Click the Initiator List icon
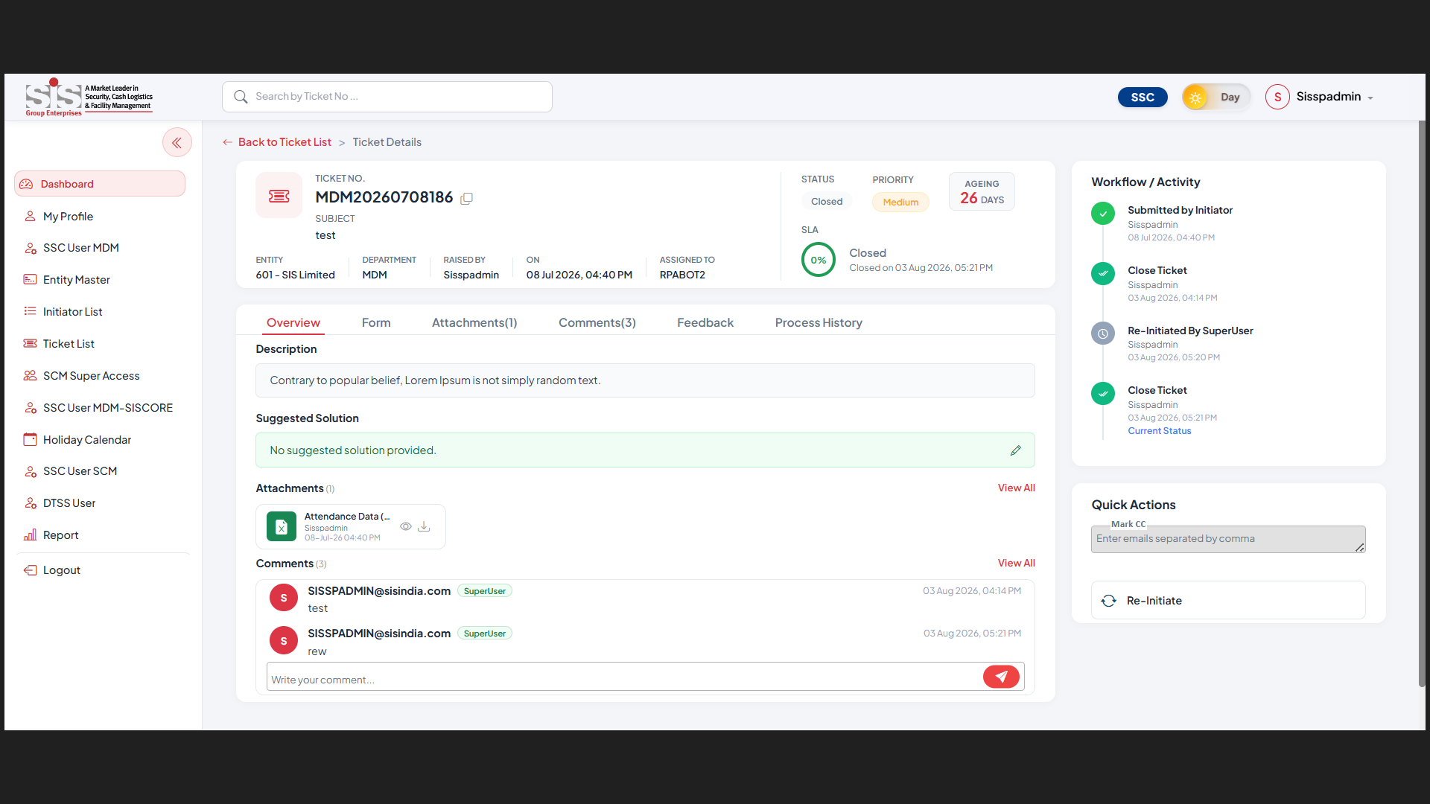The width and height of the screenshot is (1430, 804). point(30,312)
